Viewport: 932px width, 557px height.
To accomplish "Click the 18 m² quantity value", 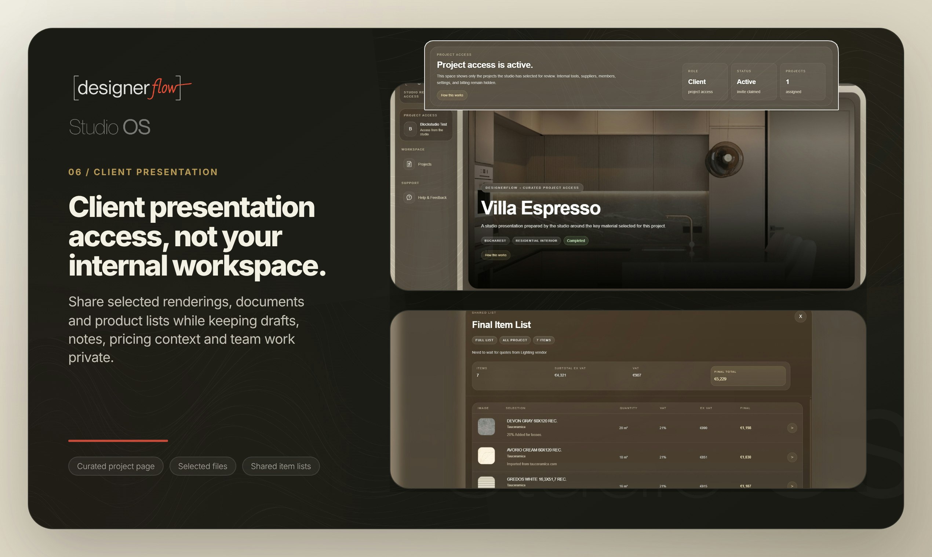I will (x=623, y=457).
